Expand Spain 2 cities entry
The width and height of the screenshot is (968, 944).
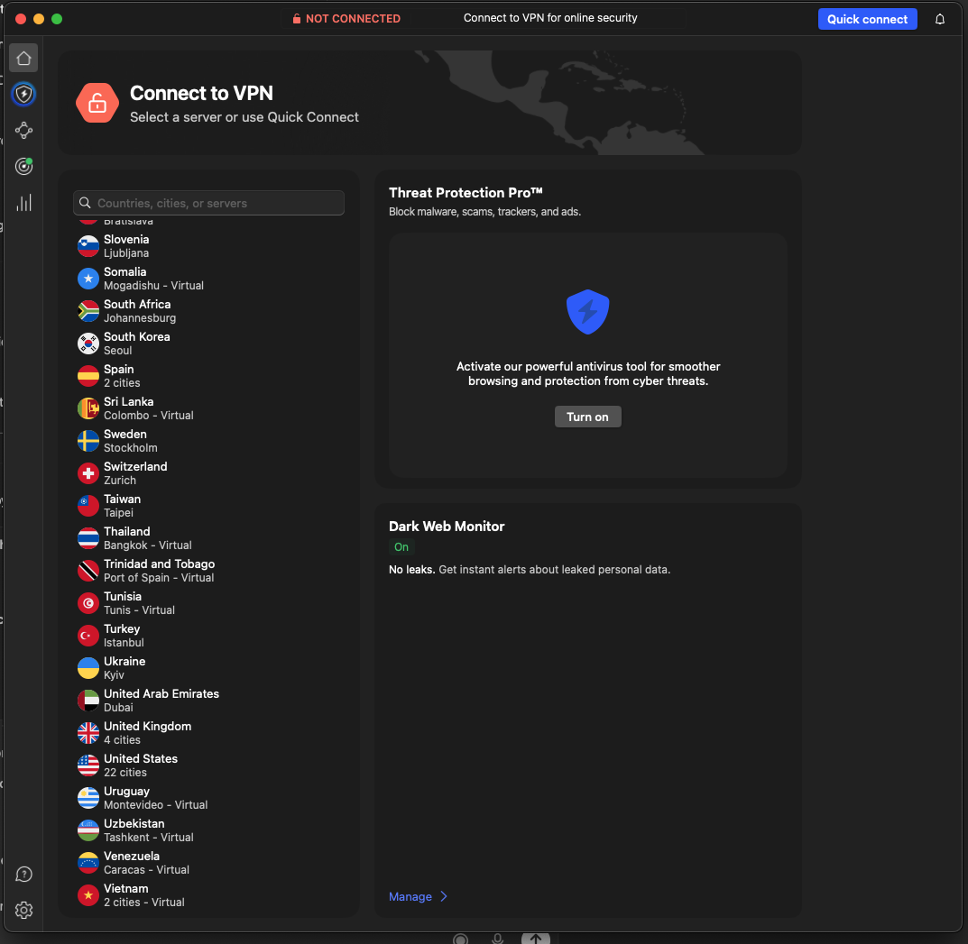click(121, 376)
